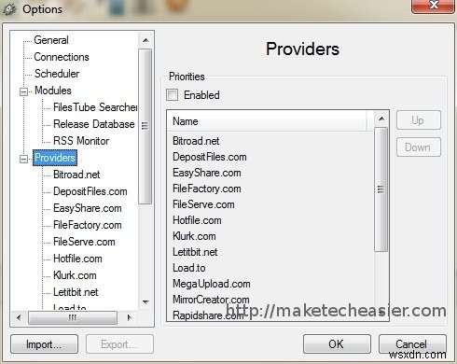The image size is (457, 364).
Task: Select MirrorCreator.com in priorities list
Action: tap(211, 300)
